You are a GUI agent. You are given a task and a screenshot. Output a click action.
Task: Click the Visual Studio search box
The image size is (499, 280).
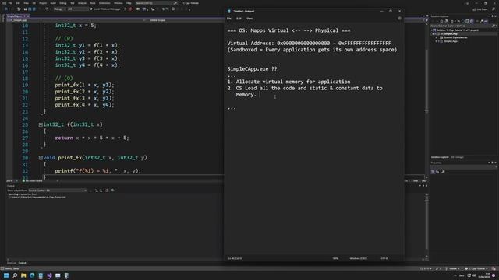click(156, 3)
